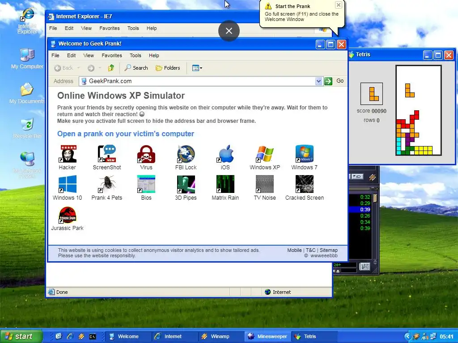Open Tools menu in Internet Explorer window

133,28
